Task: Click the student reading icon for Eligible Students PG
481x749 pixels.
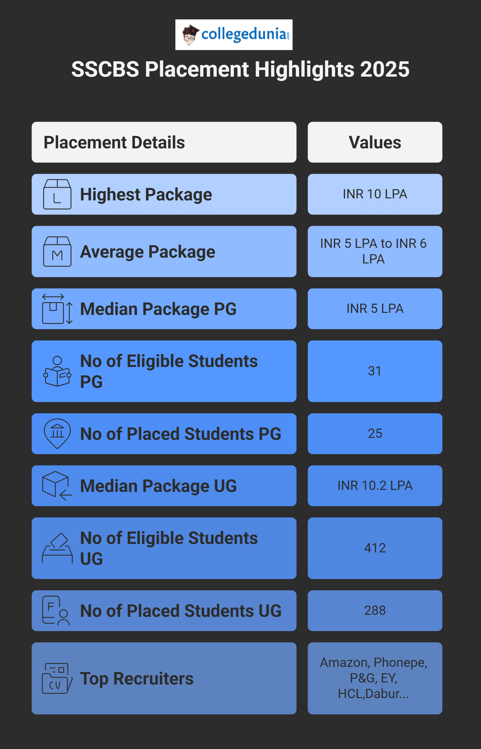Action: pos(57,371)
